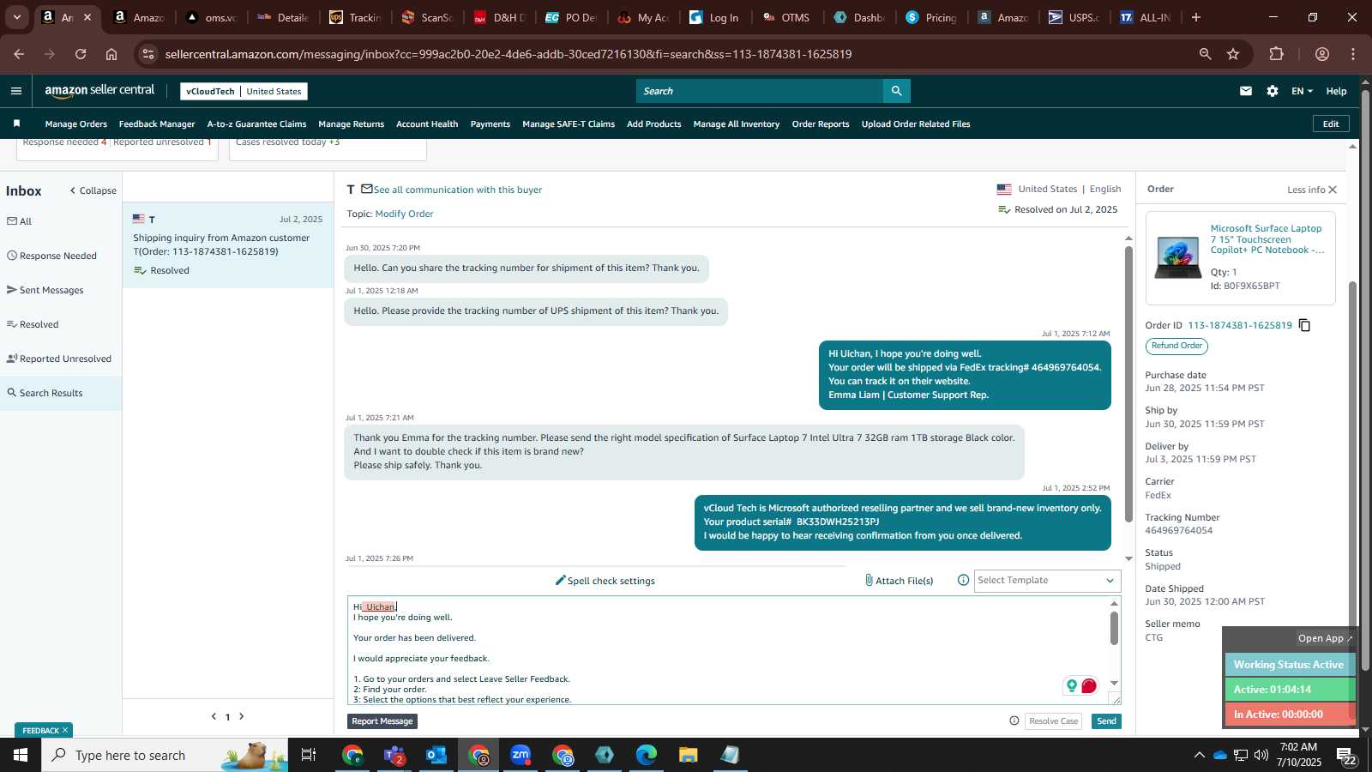Screen dimensions: 1372x772
Task: Click the Spell check settings pencil icon
Action: coord(561,581)
